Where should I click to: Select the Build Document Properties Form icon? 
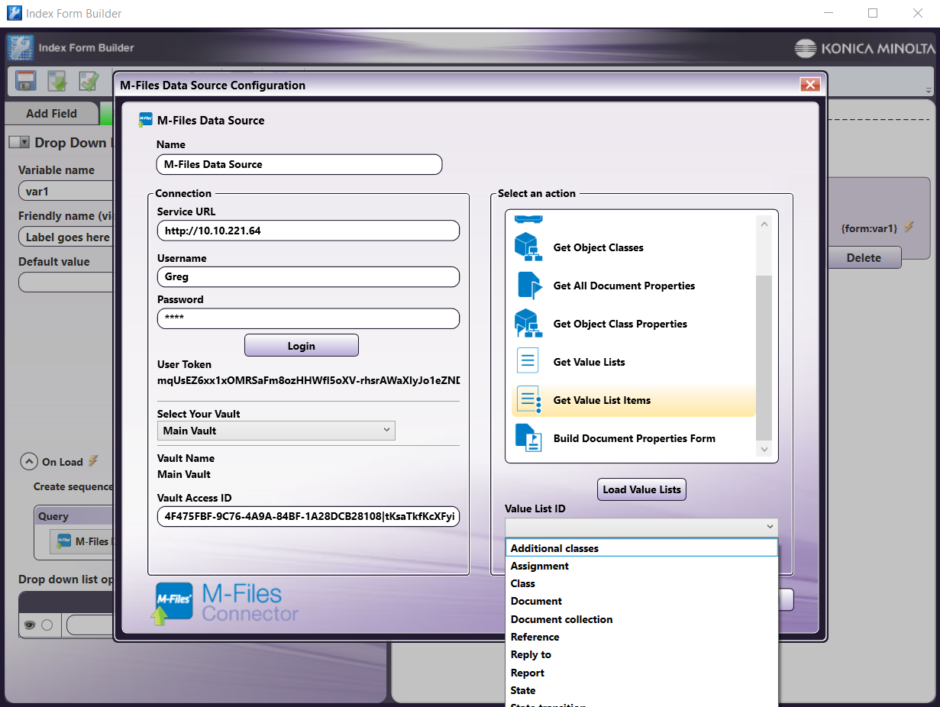[x=528, y=438]
